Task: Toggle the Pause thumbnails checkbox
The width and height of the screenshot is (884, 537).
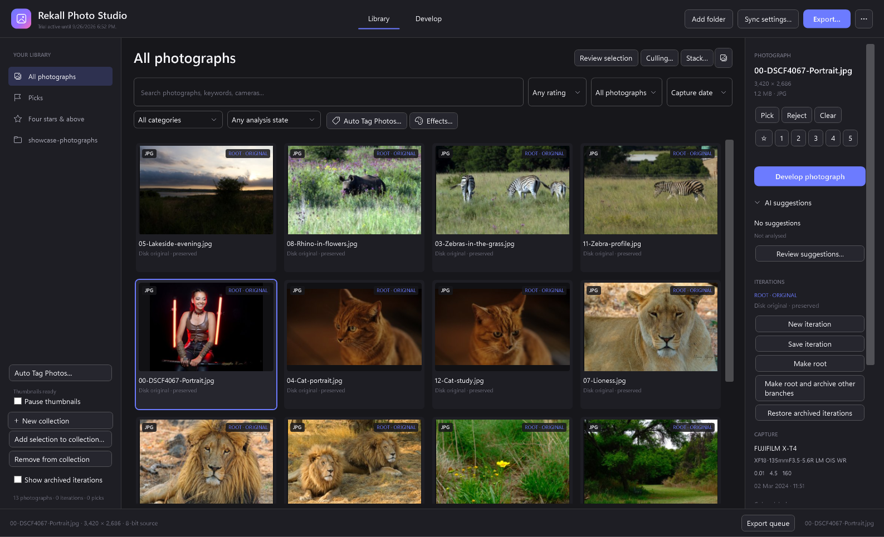Action: [18, 401]
